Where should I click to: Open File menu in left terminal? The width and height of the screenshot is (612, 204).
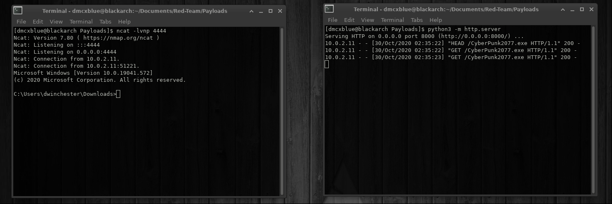pyautogui.click(x=21, y=21)
